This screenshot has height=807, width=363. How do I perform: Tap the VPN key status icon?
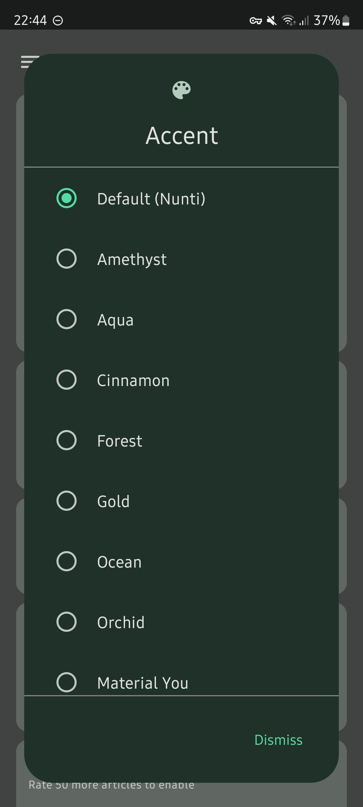click(x=255, y=21)
